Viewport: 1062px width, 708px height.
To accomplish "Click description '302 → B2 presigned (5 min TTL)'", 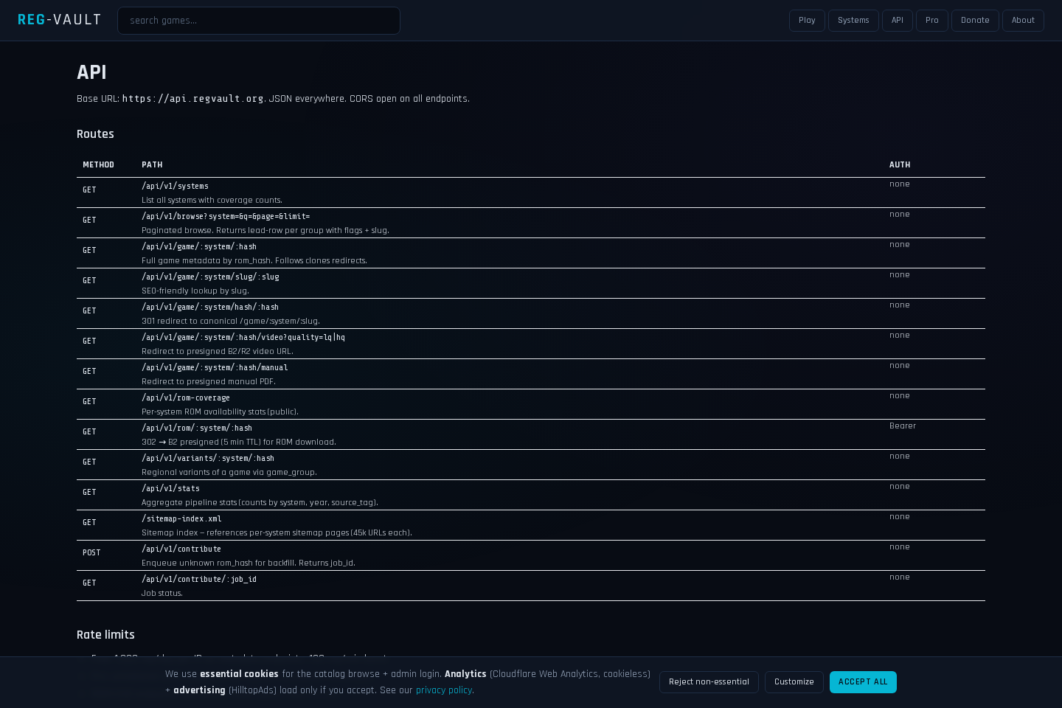I will click(239, 442).
